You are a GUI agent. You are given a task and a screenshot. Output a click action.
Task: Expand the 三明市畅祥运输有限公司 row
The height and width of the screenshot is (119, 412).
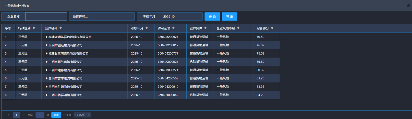tap(47, 95)
